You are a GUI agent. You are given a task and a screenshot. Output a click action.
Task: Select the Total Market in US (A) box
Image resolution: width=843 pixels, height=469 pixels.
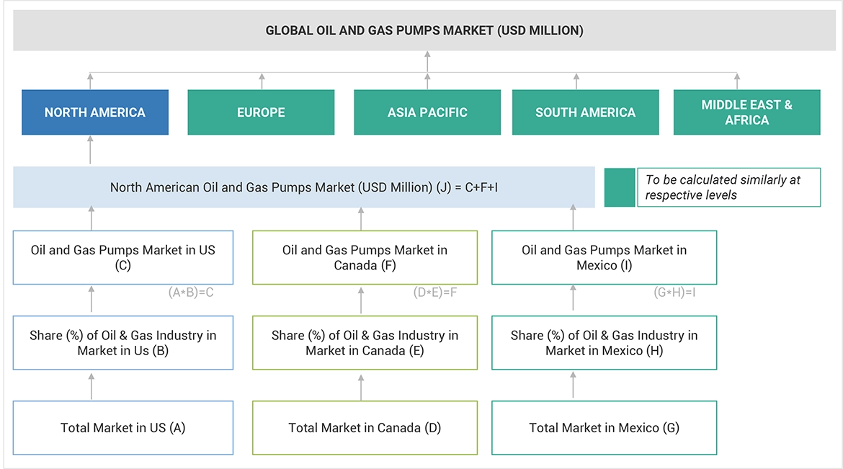(123, 428)
